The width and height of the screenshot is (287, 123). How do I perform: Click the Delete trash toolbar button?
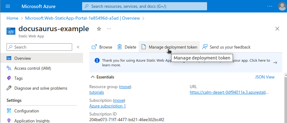[127, 47]
